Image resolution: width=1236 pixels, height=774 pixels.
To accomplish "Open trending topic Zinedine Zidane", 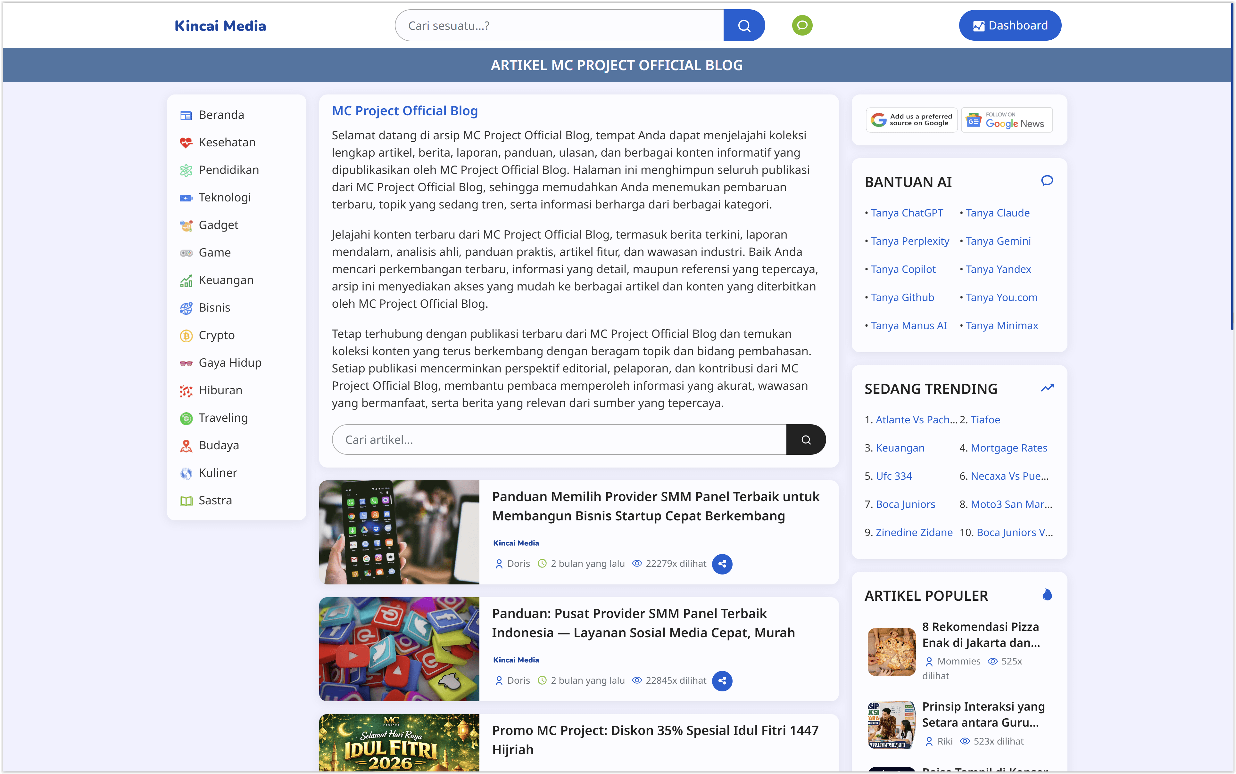I will [x=914, y=533].
